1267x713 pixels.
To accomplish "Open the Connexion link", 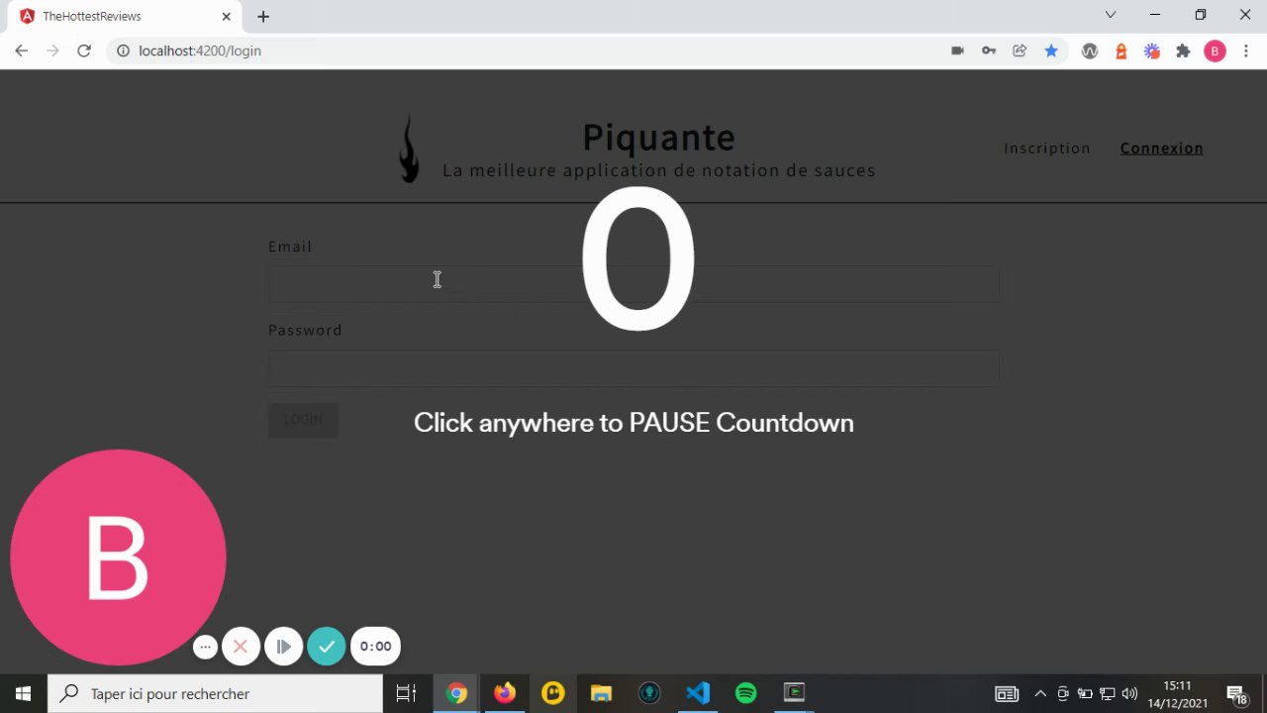I will point(1162,149).
